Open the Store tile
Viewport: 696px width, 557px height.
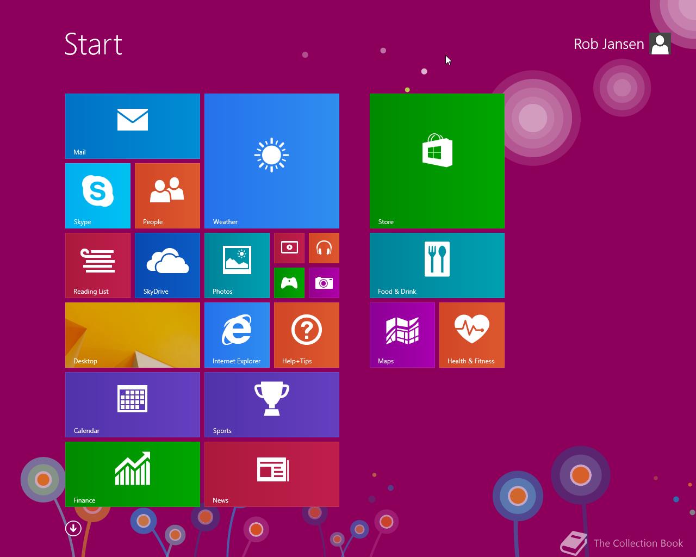[437, 161]
